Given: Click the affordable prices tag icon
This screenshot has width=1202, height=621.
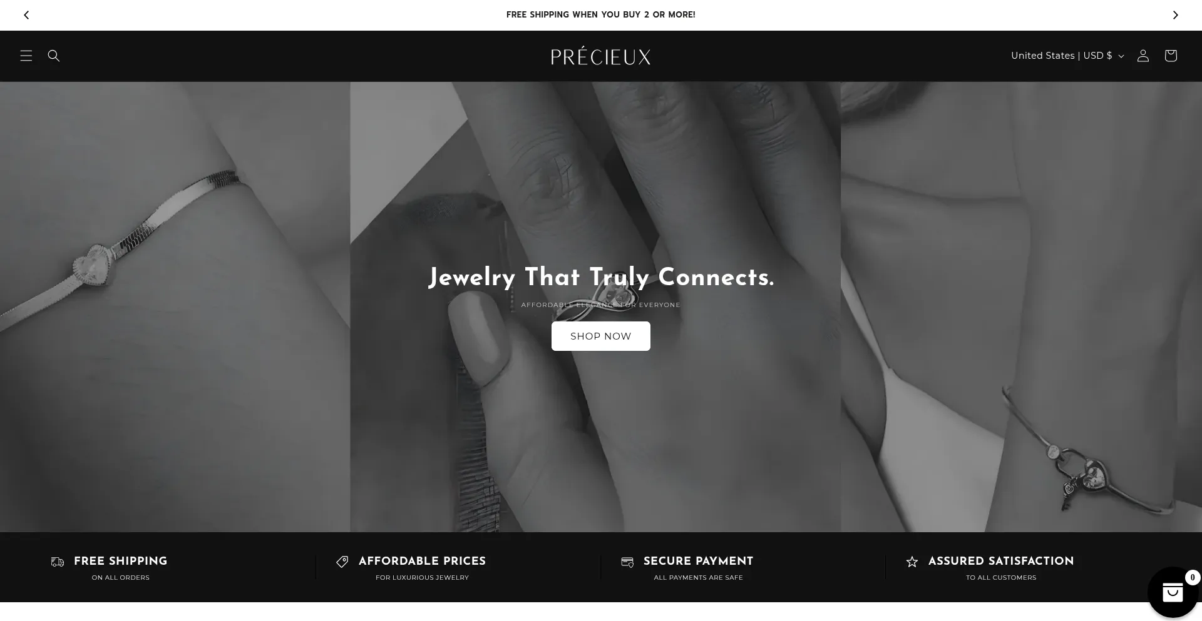Looking at the screenshot, I should pyautogui.click(x=342, y=562).
